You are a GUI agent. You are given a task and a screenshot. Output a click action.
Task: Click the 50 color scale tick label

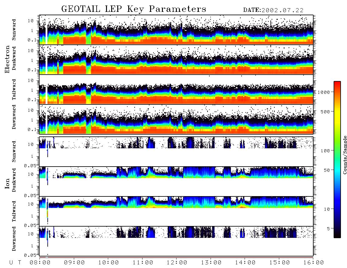click(327, 170)
